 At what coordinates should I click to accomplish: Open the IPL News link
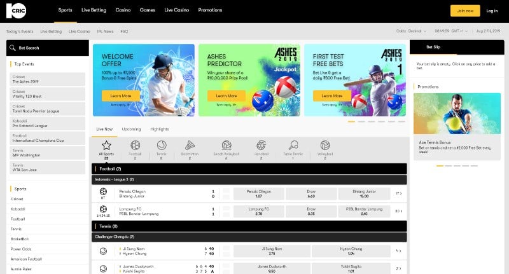[105, 31]
